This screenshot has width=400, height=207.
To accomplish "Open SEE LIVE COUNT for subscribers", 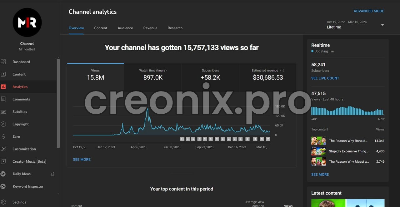I will (325, 78).
